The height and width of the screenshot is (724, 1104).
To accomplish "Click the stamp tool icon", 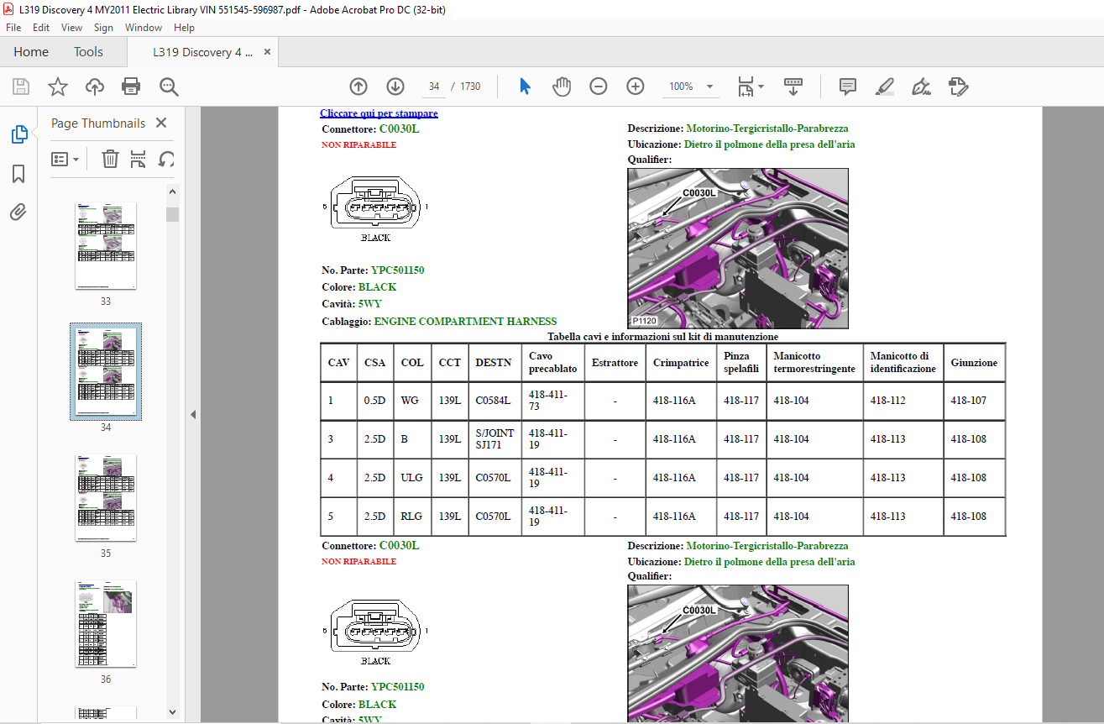I will click(958, 87).
